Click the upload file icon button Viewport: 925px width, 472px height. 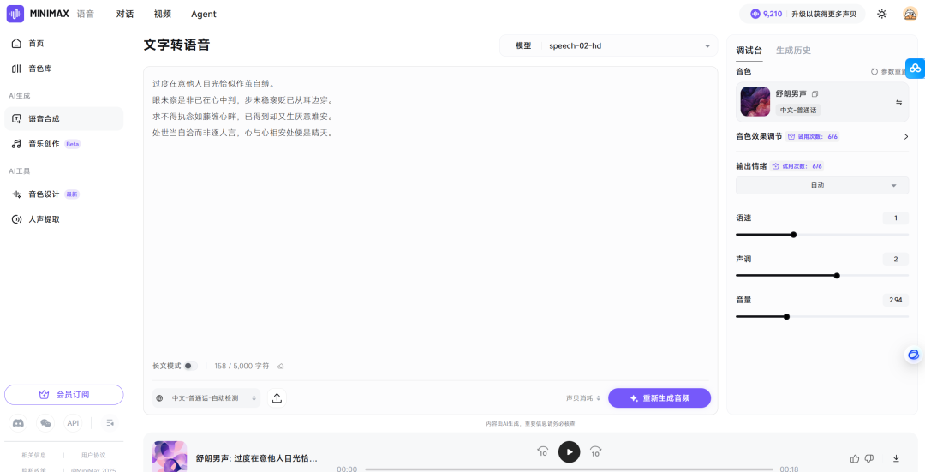pyautogui.click(x=277, y=398)
